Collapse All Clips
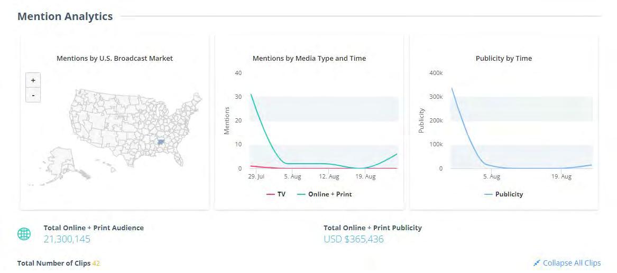Screen dimensions: 617x273 pos(572,263)
